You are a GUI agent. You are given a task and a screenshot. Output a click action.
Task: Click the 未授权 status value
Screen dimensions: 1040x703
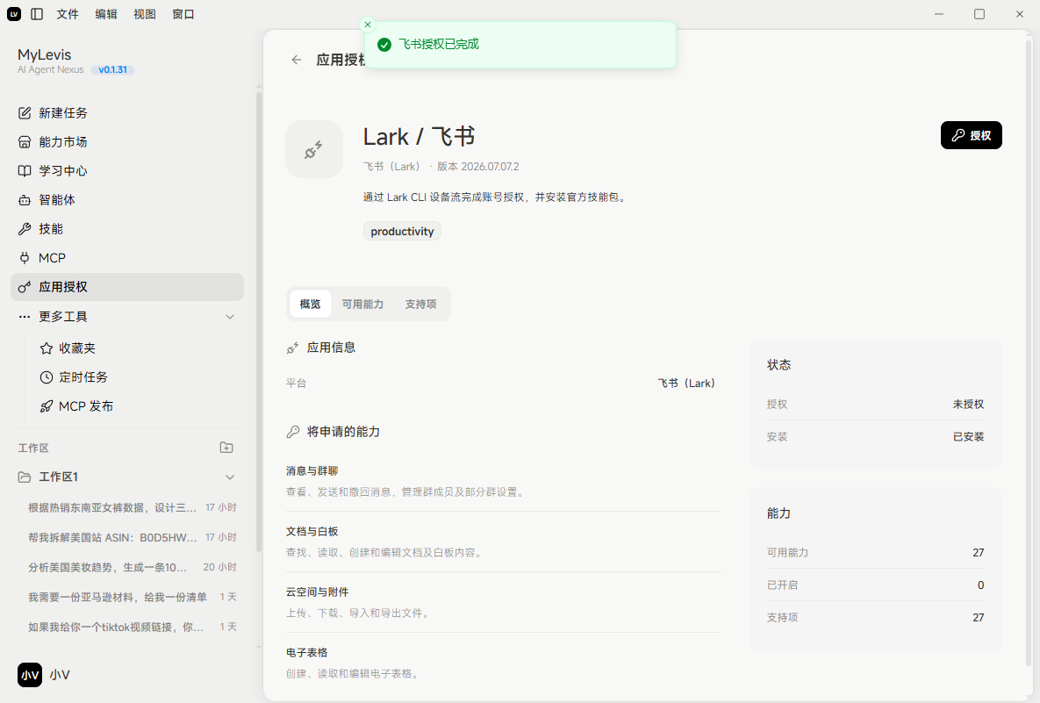(x=968, y=404)
